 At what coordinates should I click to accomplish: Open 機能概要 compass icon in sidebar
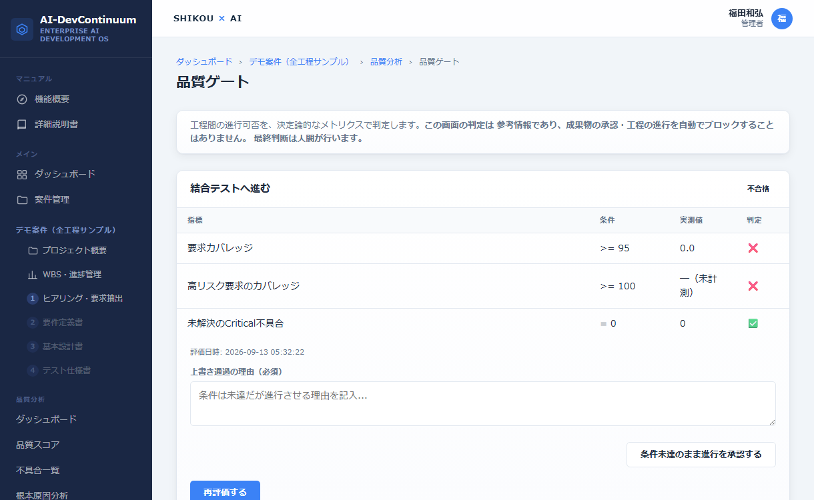click(x=22, y=99)
